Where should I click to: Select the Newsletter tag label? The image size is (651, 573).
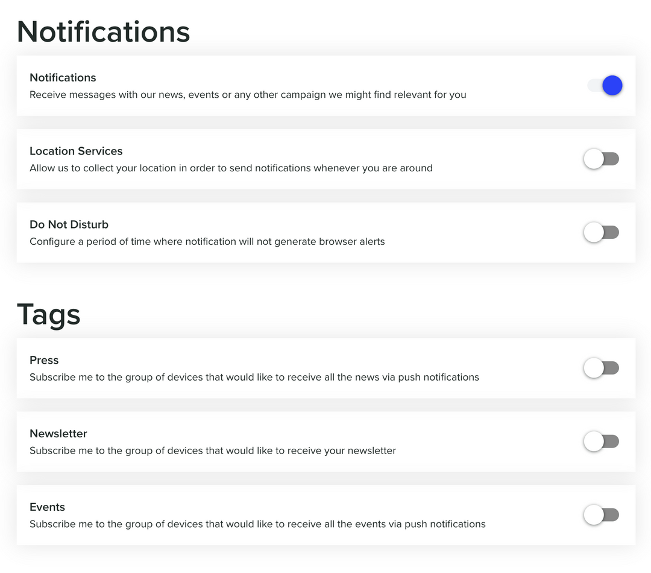click(x=58, y=433)
